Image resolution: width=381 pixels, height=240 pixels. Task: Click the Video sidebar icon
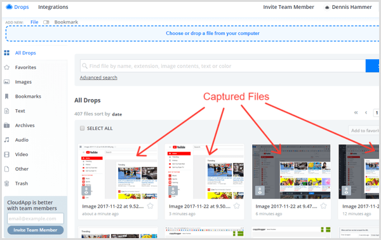pos(7,154)
